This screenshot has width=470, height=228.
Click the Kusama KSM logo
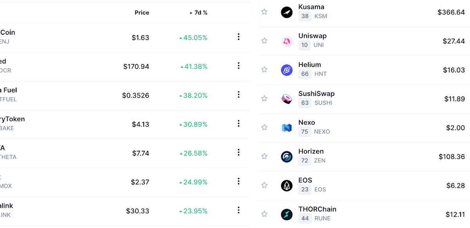coord(286,11)
